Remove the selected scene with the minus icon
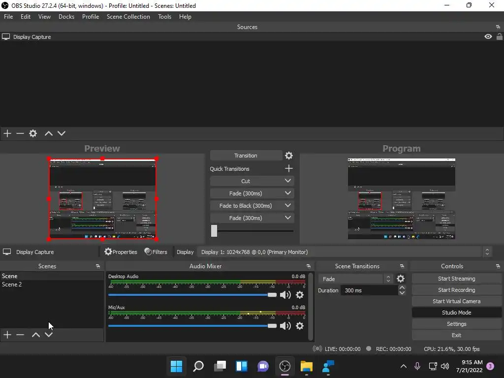 point(20,335)
